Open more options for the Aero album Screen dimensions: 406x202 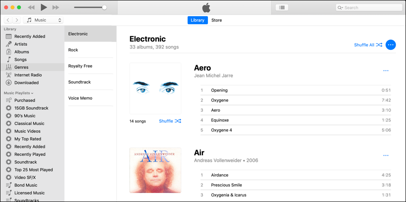pyautogui.click(x=386, y=70)
